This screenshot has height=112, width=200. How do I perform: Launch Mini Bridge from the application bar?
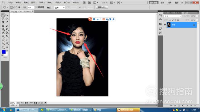click(x=90, y=2)
